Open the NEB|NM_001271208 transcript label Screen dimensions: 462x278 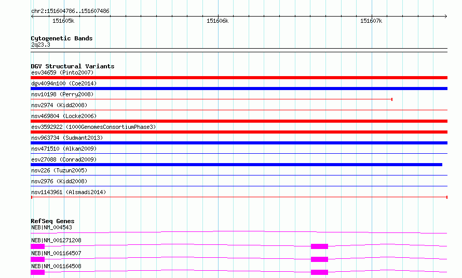56,240
